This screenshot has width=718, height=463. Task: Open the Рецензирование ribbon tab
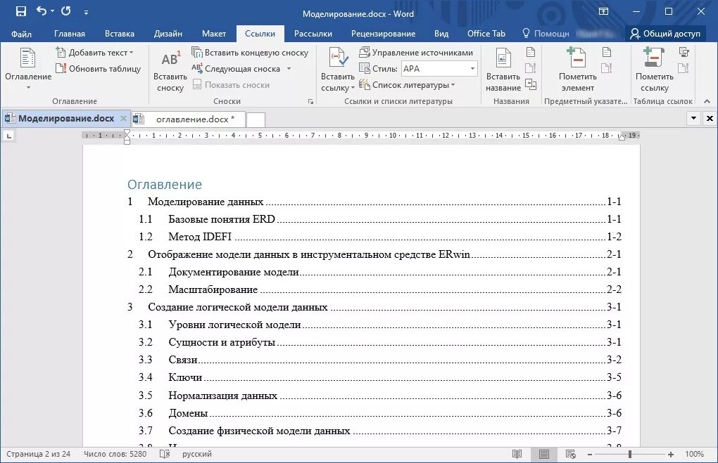pyautogui.click(x=383, y=34)
